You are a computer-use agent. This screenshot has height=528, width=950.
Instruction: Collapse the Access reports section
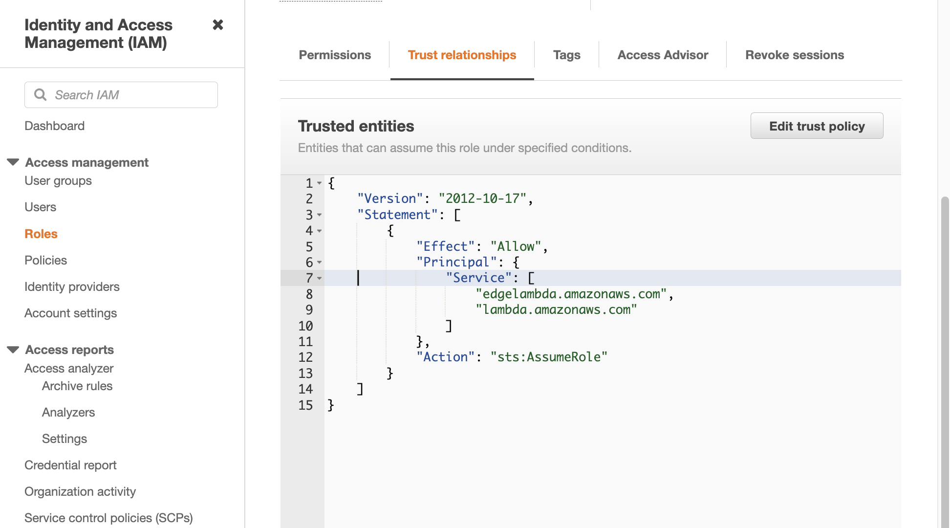pos(13,350)
